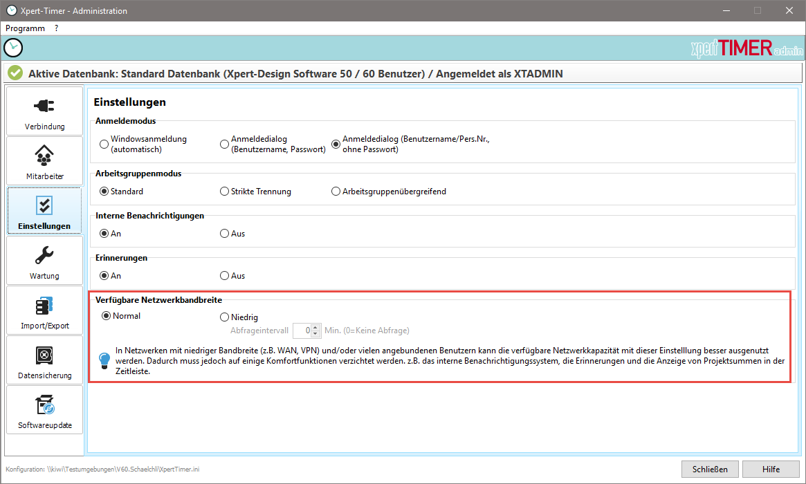Select Strikte Trennung workgroup mode
806x484 pixels.
point(224,192)
